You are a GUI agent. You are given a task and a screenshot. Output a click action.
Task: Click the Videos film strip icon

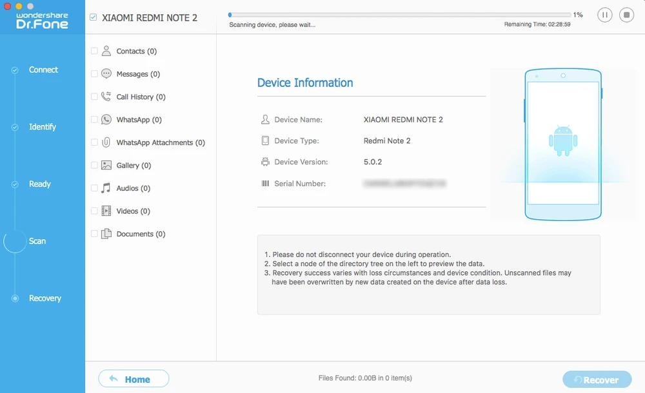[x=106, y=211]
